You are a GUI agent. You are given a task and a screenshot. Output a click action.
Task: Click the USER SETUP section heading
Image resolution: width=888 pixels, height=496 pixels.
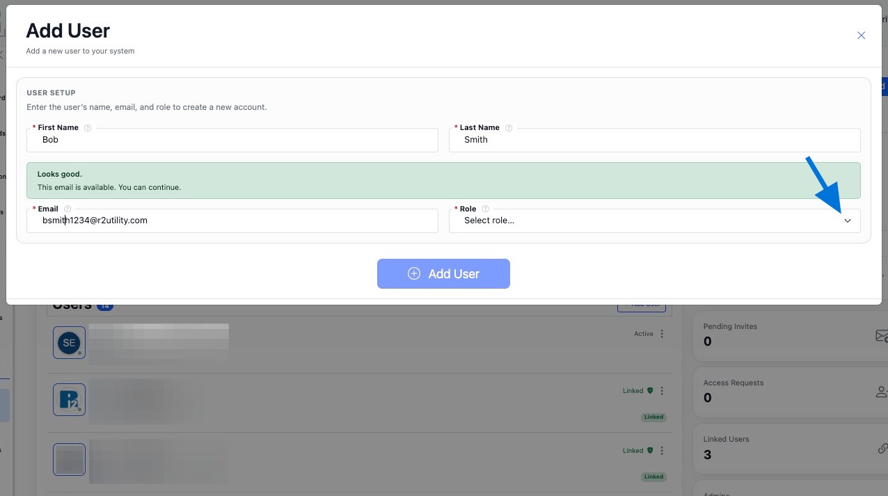coord(51,93)
